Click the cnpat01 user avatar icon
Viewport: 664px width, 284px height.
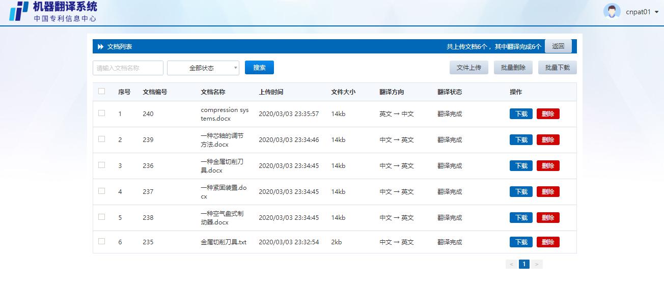[x=612, y=12]
